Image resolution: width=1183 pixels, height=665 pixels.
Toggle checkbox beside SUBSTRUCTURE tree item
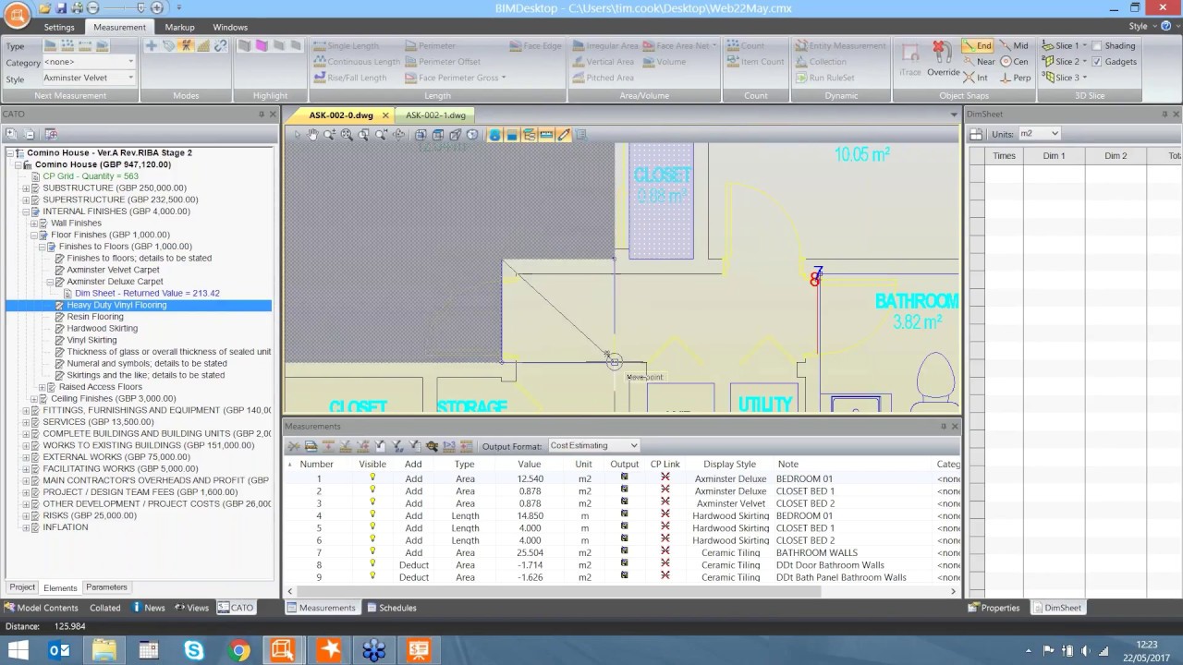tap(36, 187)
